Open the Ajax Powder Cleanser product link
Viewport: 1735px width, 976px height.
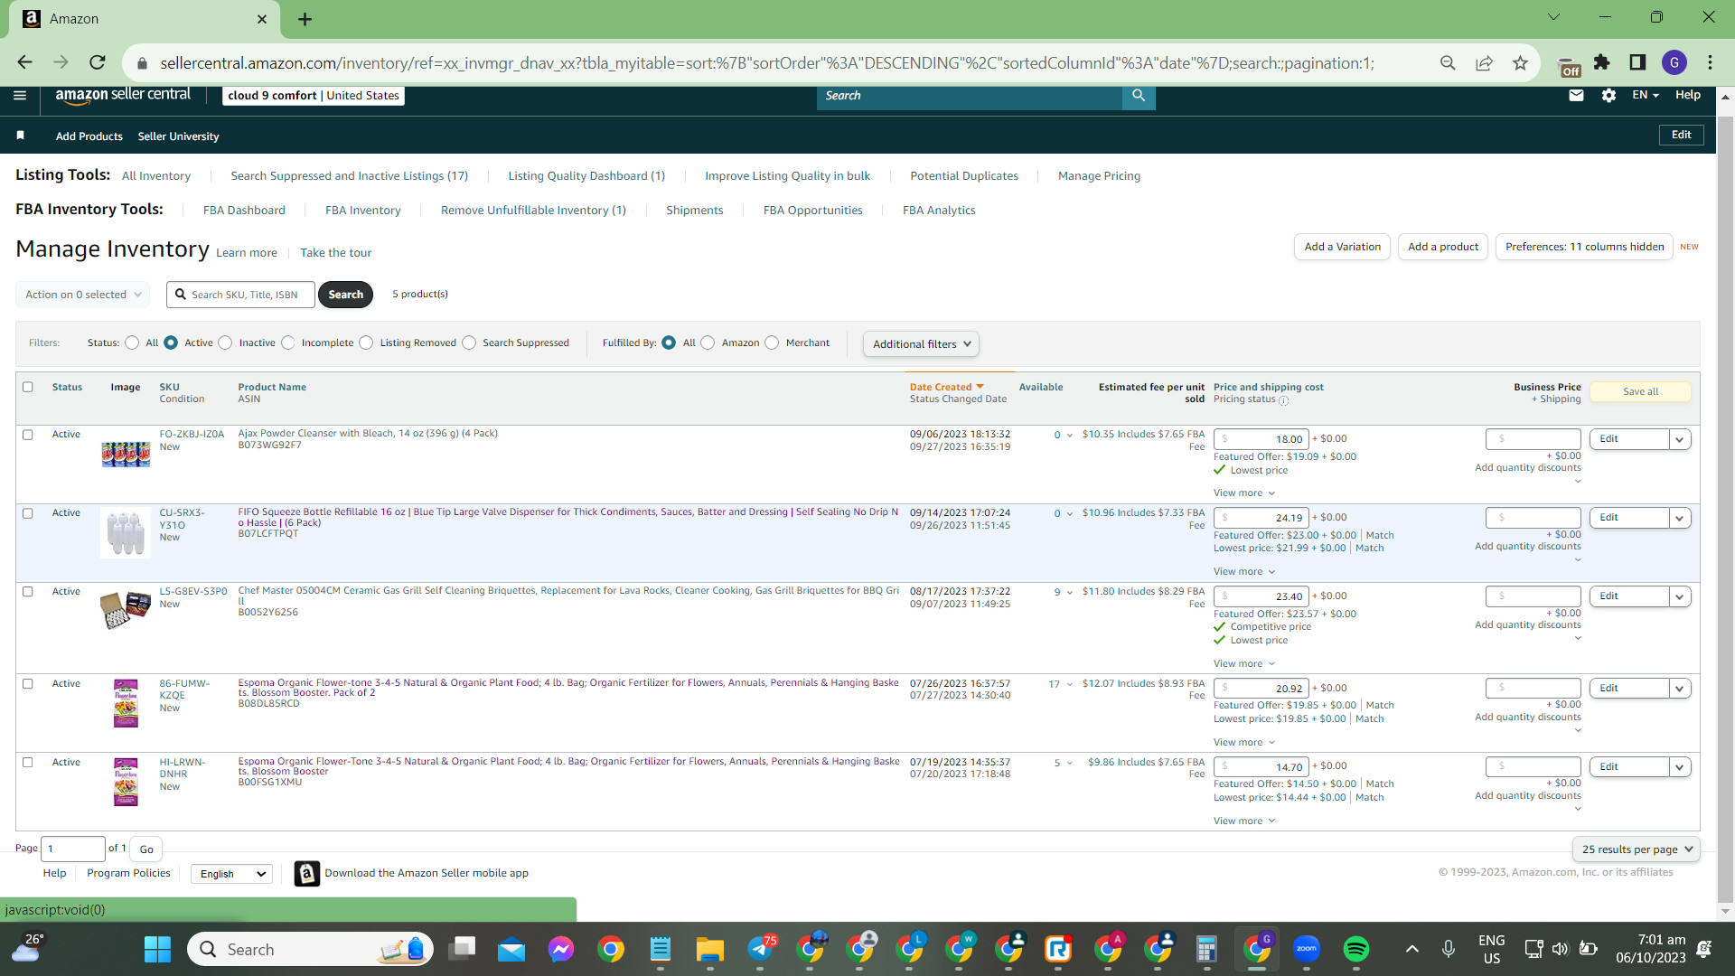pos(368,434)
